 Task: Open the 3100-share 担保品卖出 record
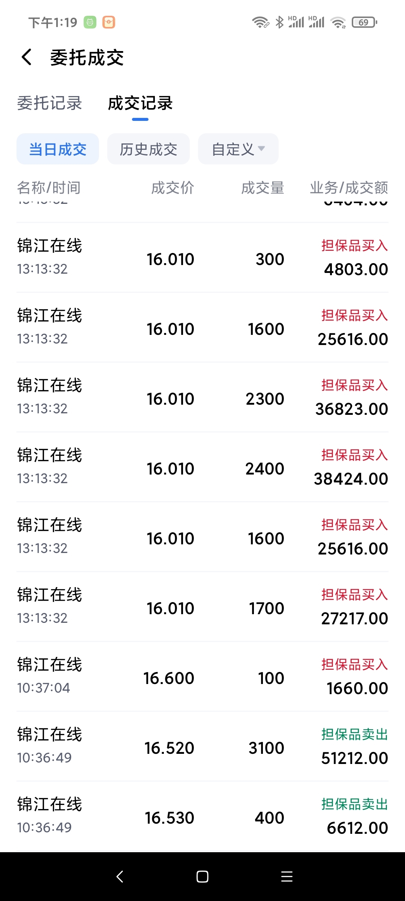[202, 746]
